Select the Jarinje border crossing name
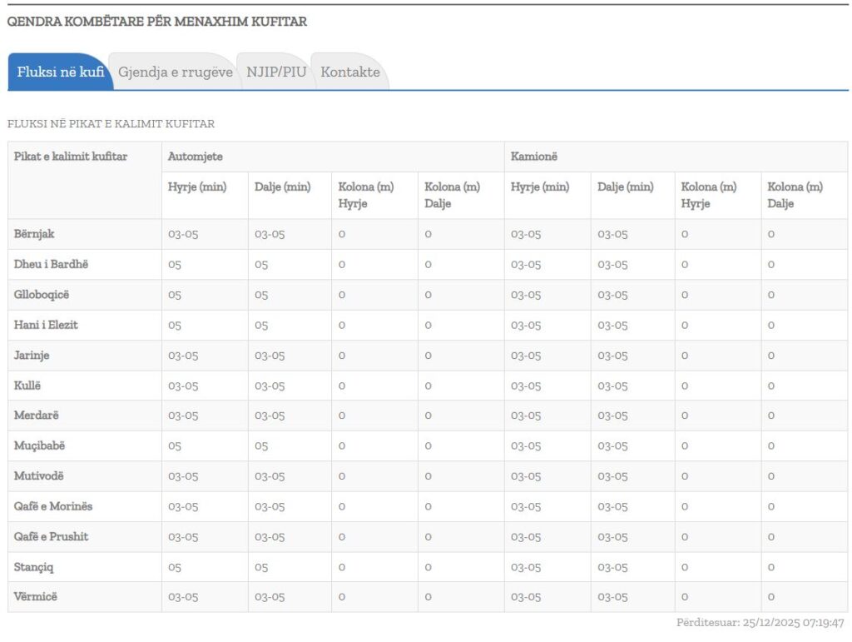 [x=32, y=356]
